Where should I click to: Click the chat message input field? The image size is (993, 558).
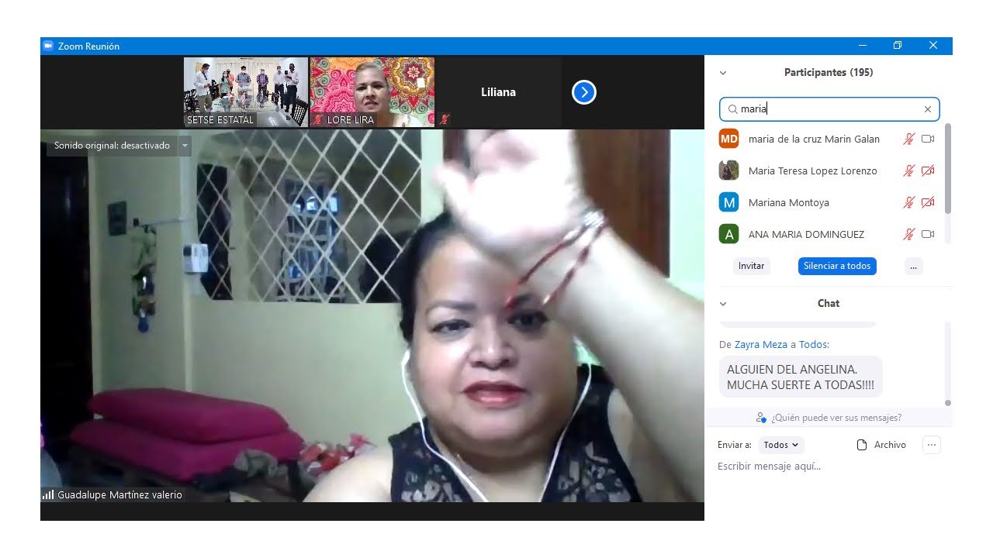(829, 466)
